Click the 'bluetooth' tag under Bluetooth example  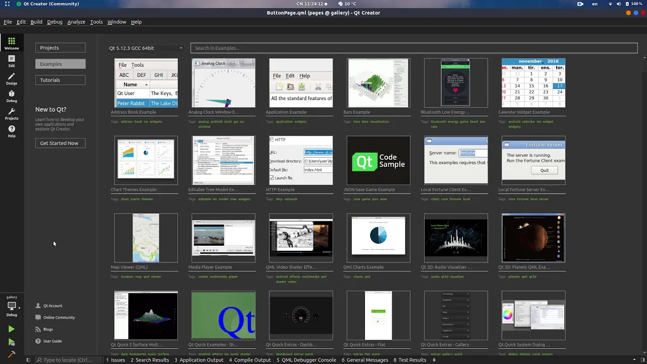[x=438, y=121]
